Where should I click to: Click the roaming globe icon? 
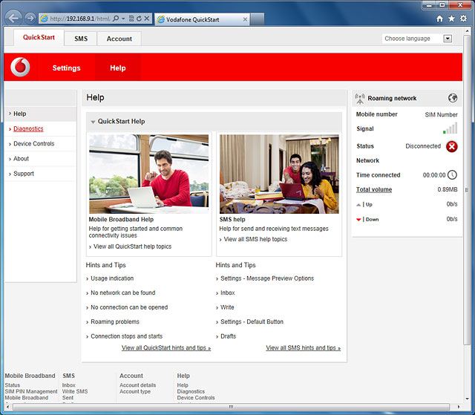click(x=453, y=98)
